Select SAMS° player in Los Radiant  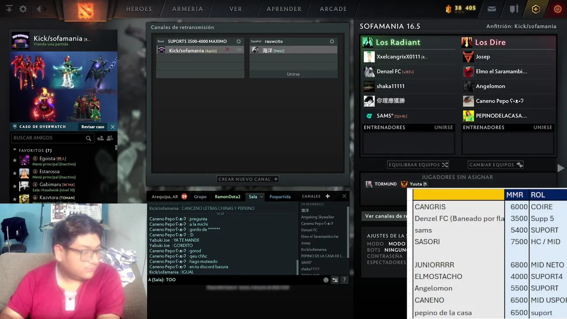pyautogui.click(x=409, y=116)
